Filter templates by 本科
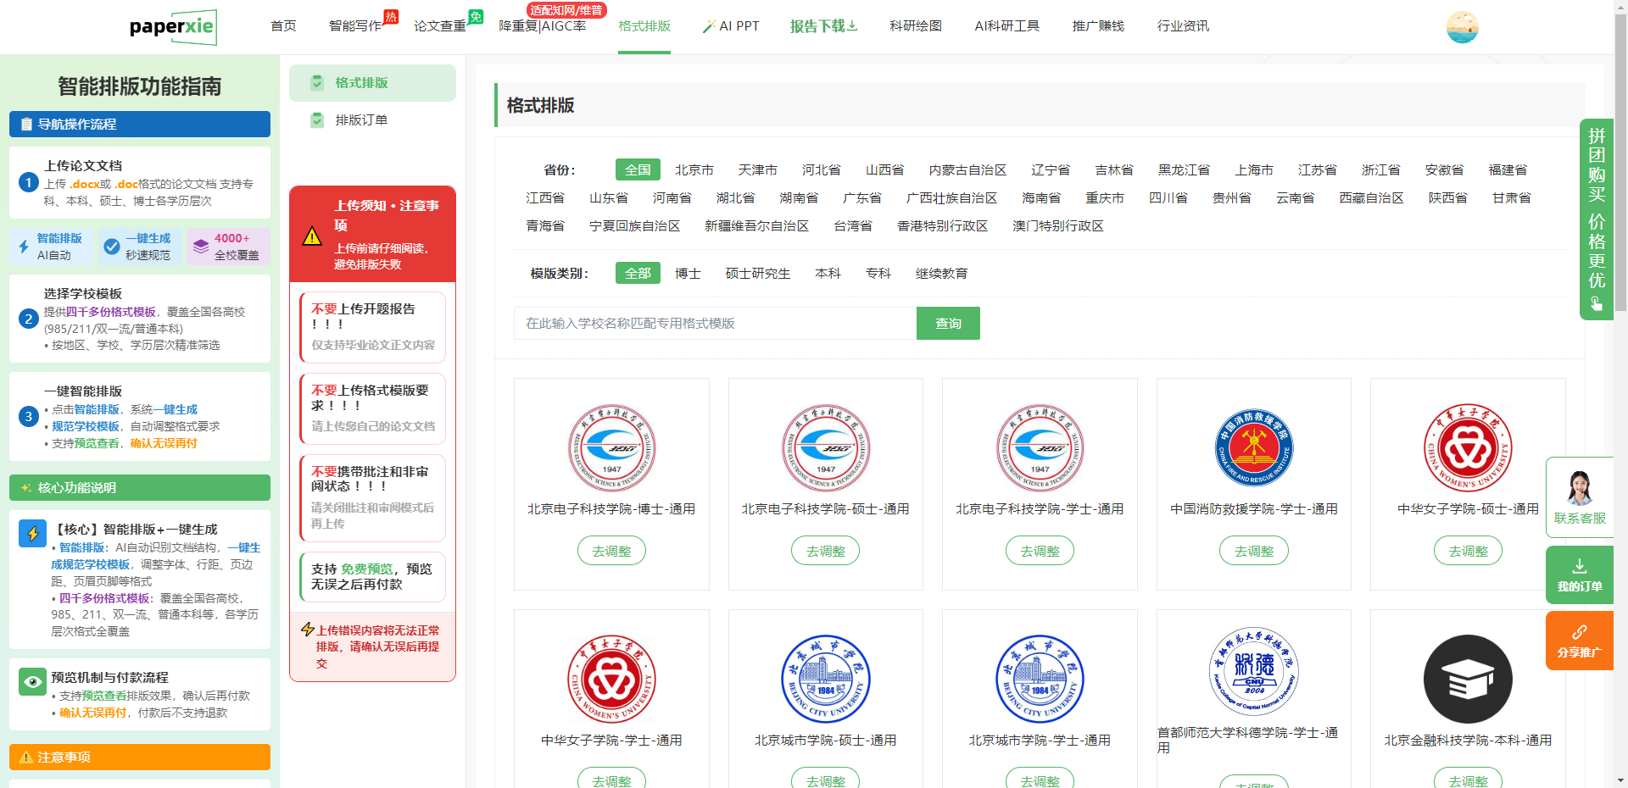This screenshot has height=788, width=1628. coord(828,274)
